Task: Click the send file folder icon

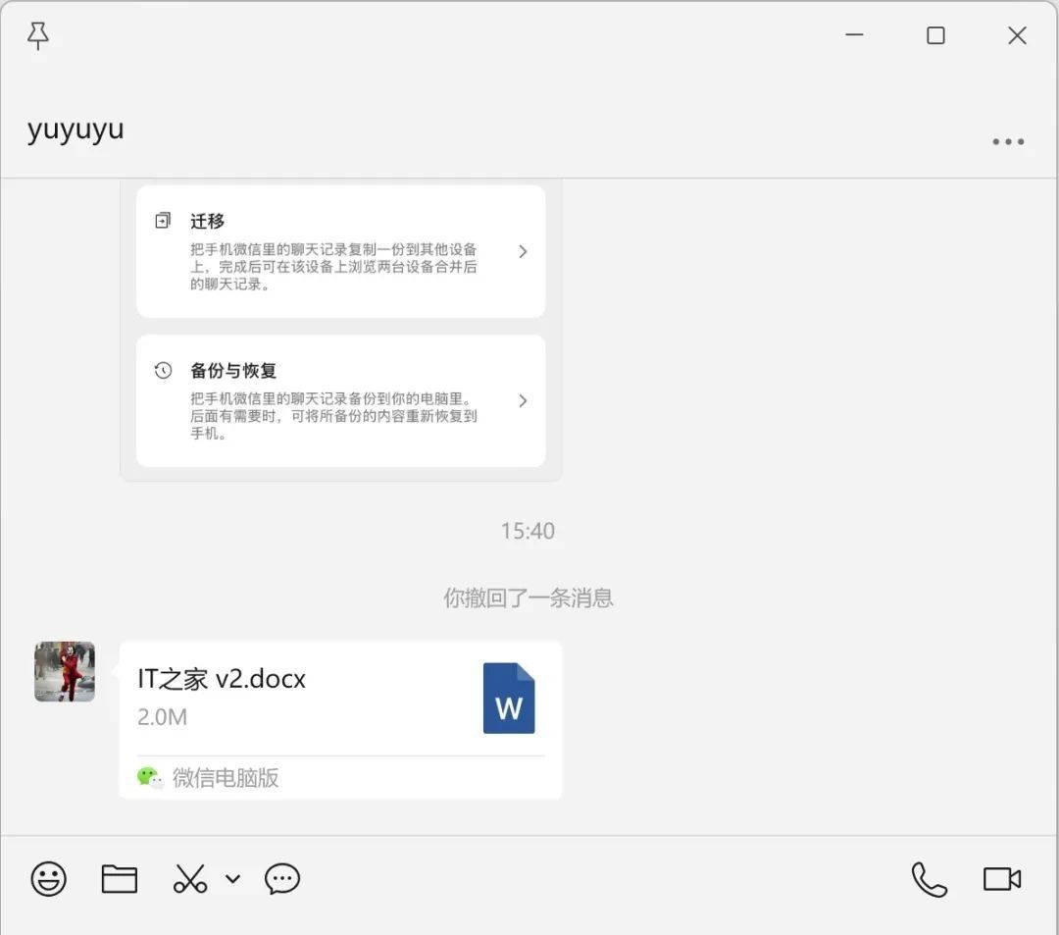Action: click(119, 879)
